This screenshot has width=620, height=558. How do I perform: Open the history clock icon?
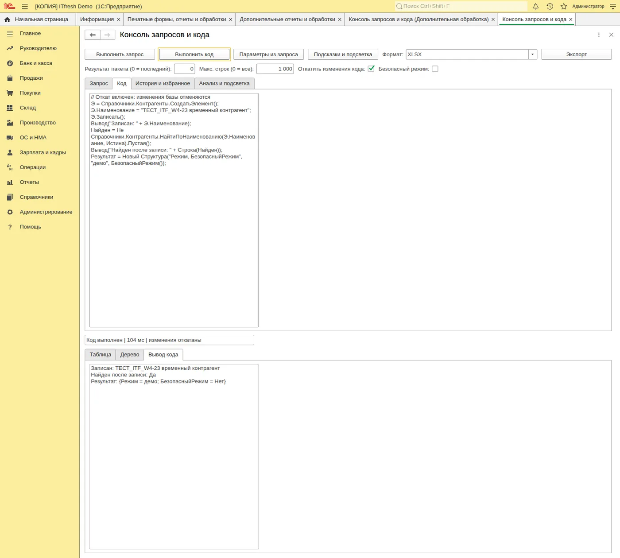(x=550, y=7)
